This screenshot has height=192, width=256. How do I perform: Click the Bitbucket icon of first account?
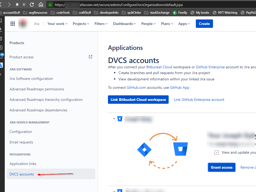[x=120, y=119]
